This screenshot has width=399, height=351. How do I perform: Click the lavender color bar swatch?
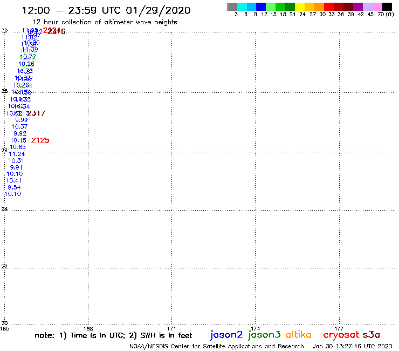point(367,6)
